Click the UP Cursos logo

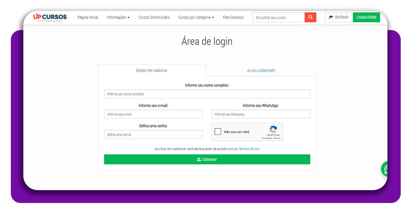[50, 17]
